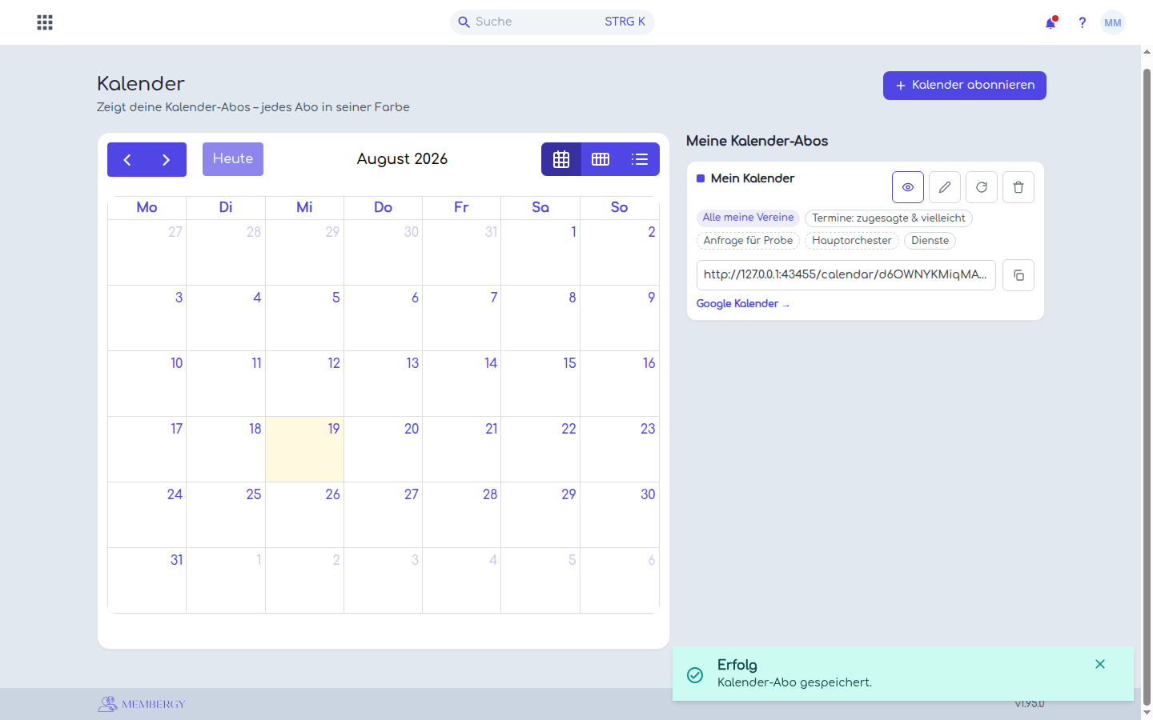Click the Kalender abonnieren button
Image resolution: width=1153 pixels, height=720 pixels.
pos(965,86)
